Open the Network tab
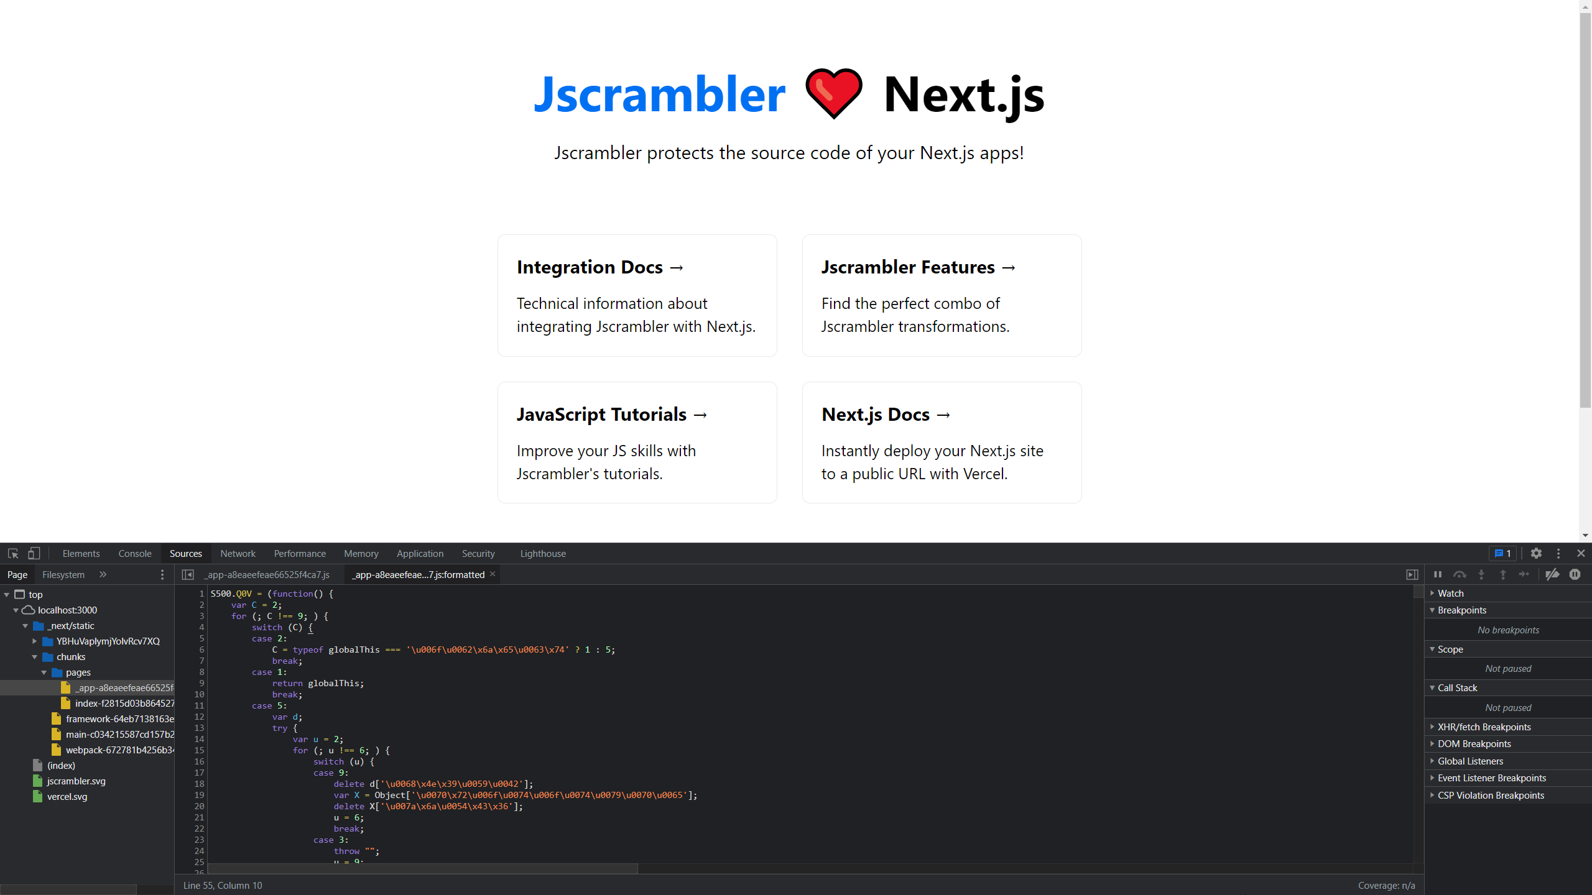 [238, 553]
